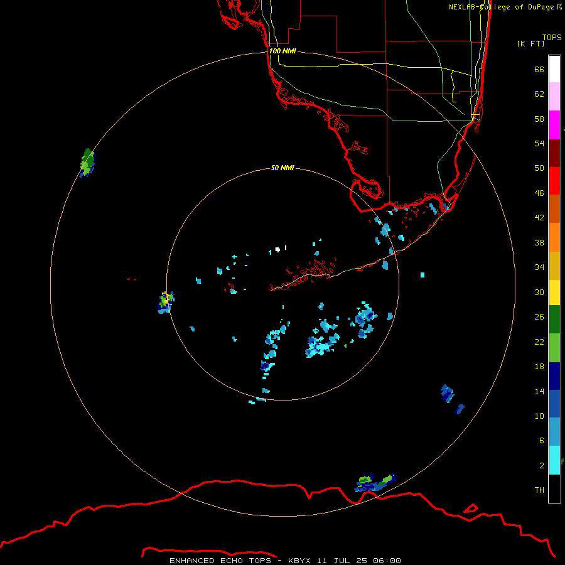Click the '100 NMI' range ring label
This screenshot has height=565, width=565.
coord(282,51)
